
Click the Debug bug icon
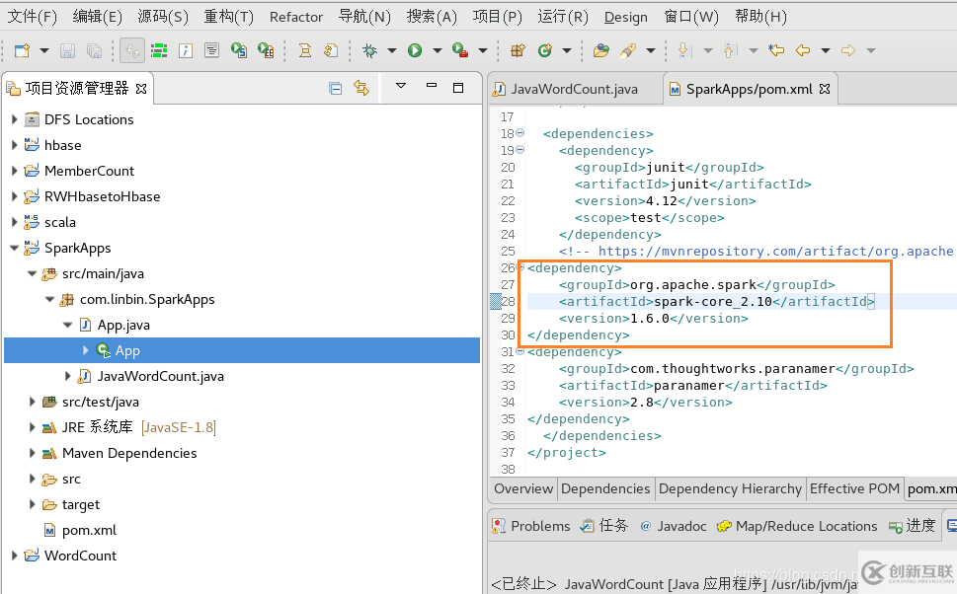pos(369,50)
